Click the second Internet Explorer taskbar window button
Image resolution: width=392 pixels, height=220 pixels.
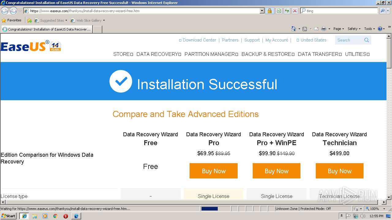76,216
